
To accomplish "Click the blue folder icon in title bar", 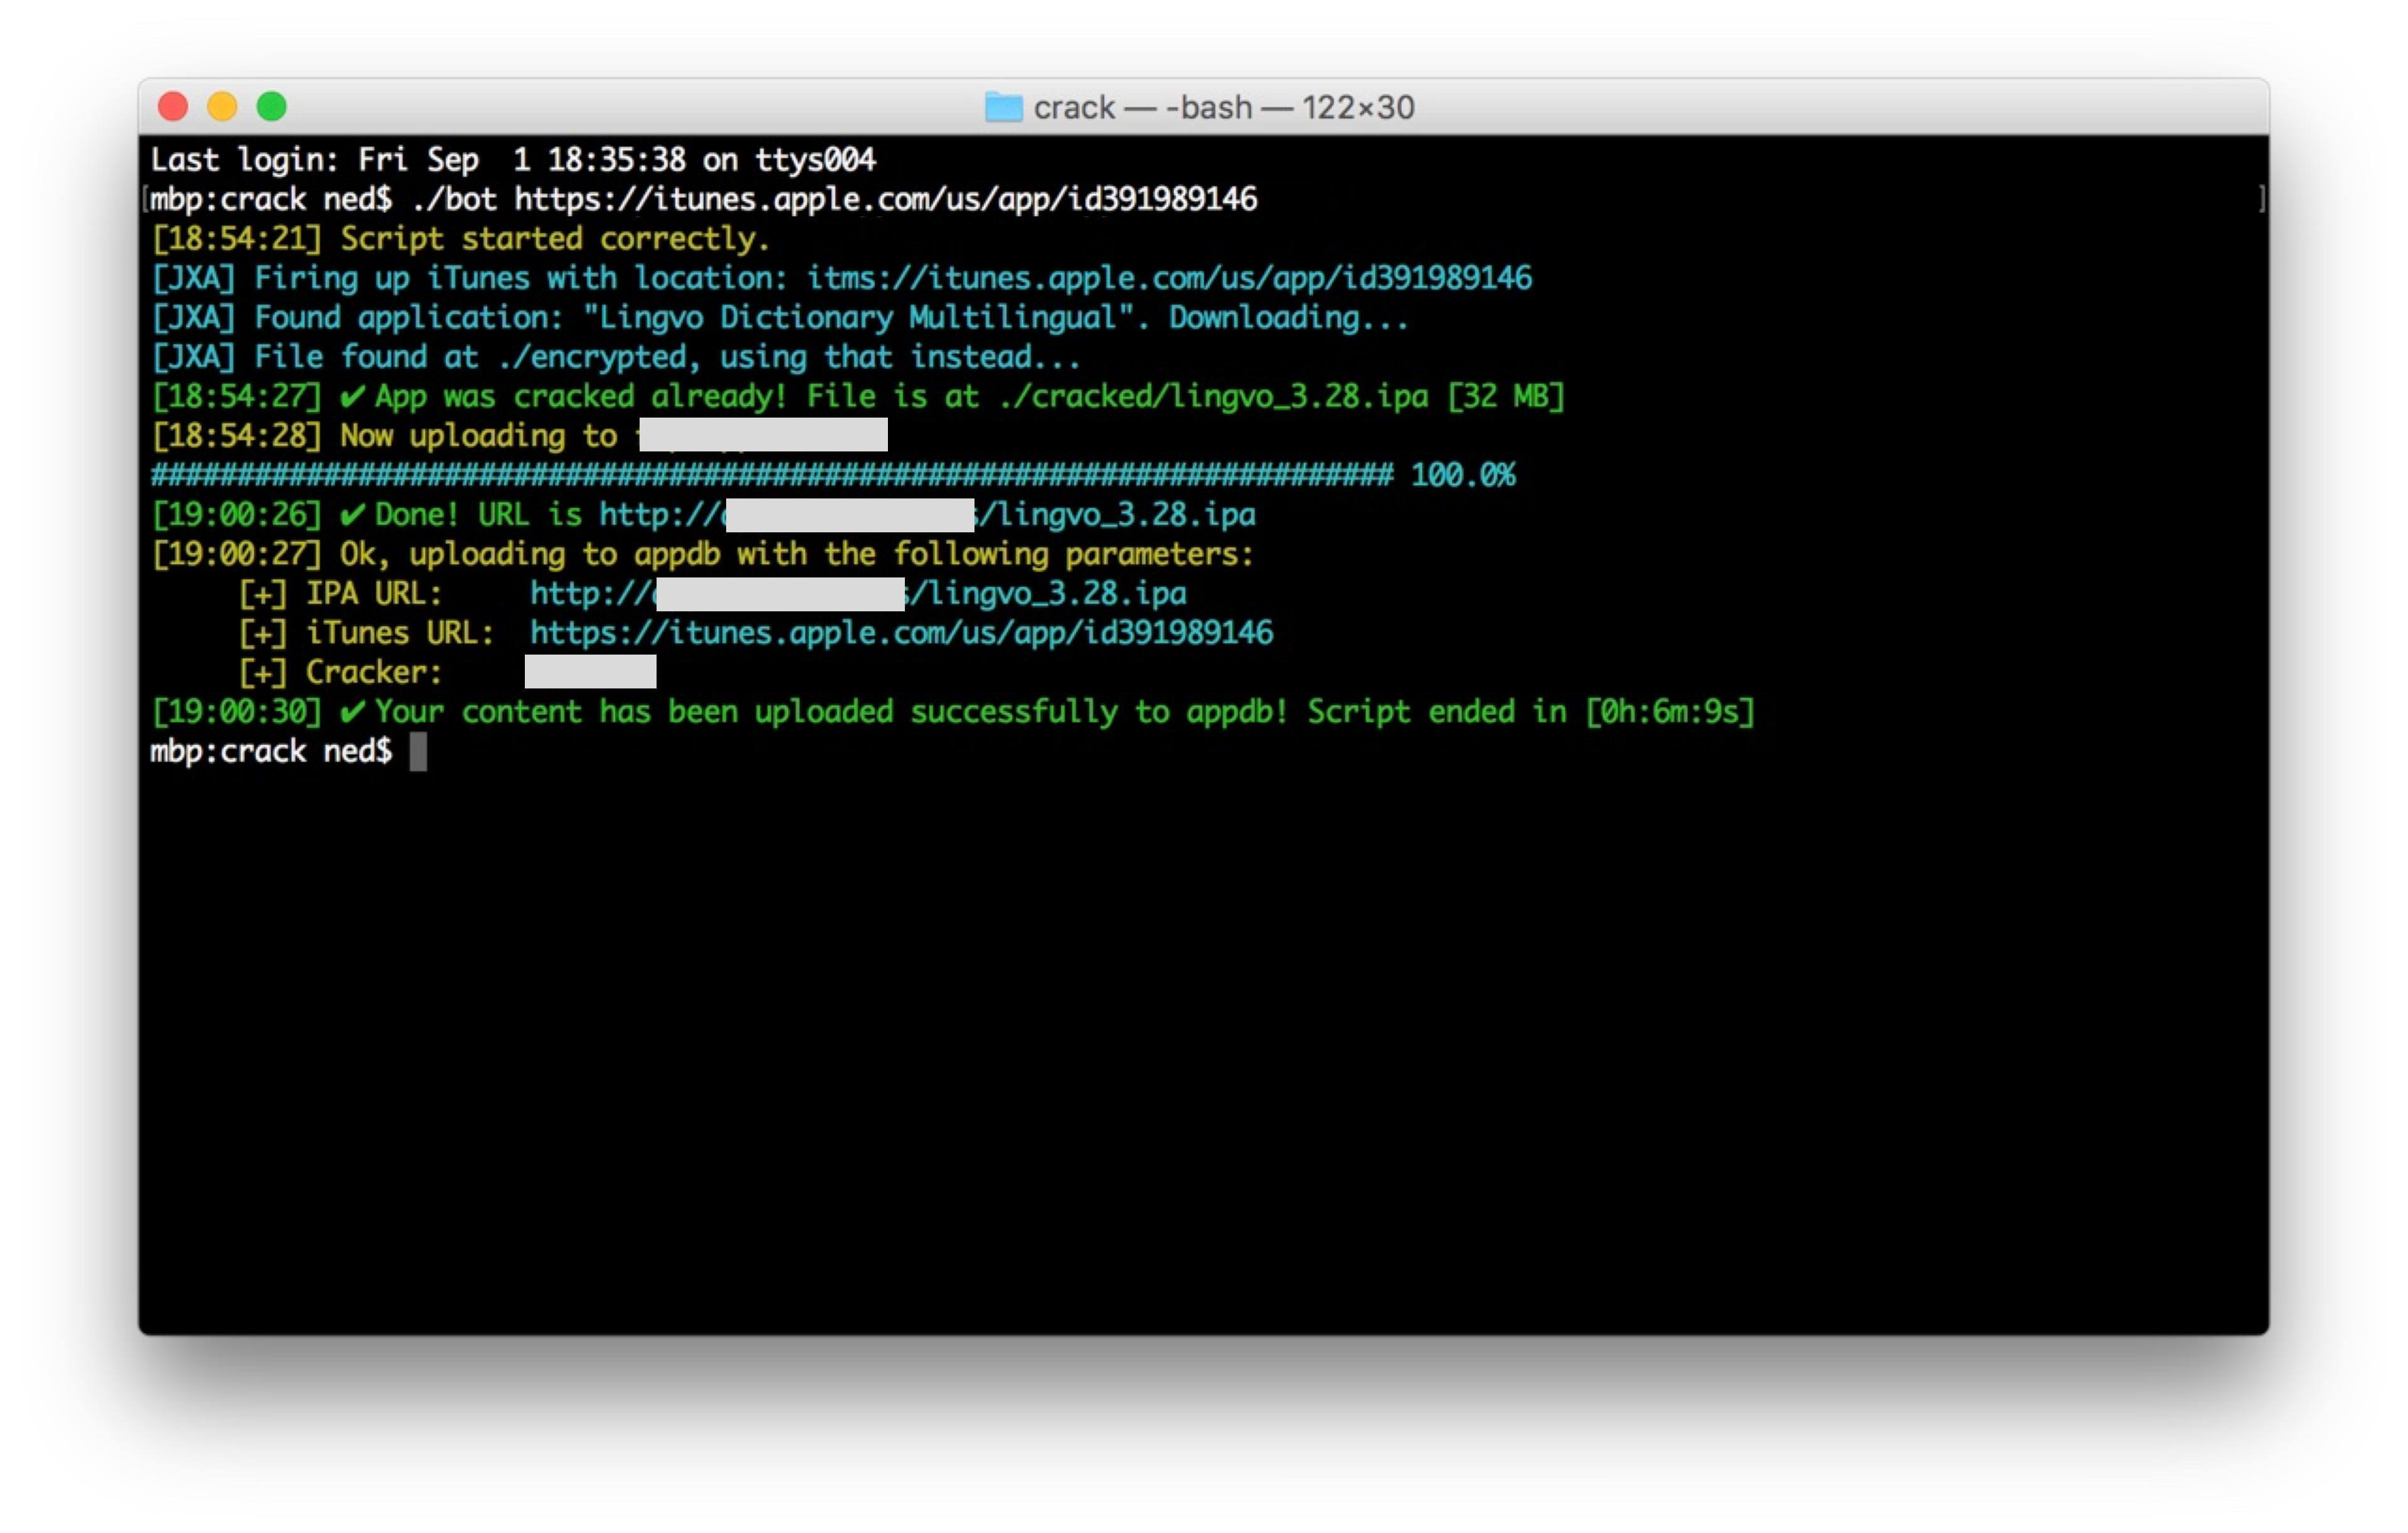I will click(1003, 107).
